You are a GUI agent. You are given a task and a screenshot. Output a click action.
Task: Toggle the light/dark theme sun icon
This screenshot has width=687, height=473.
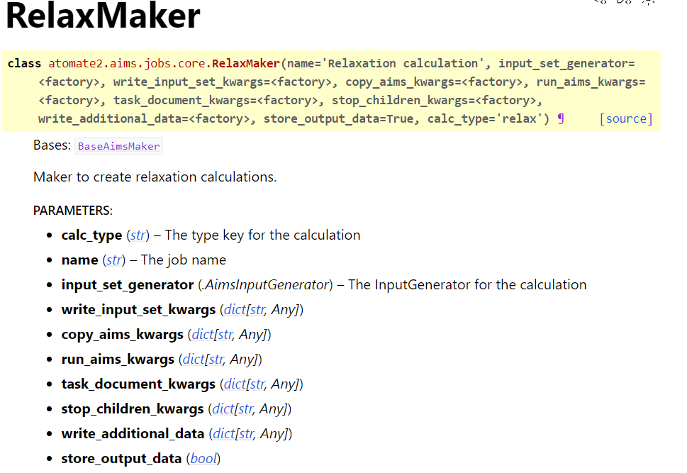tap(648, 2)
